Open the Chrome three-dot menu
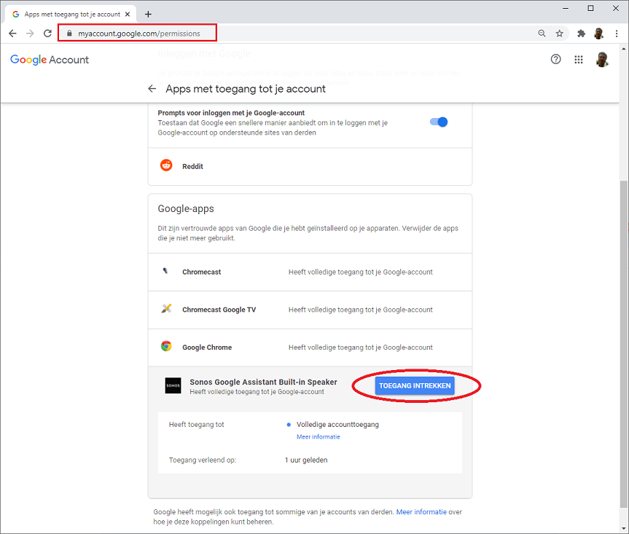The width and height of the screenshot is (629, 534). (617, 34)
